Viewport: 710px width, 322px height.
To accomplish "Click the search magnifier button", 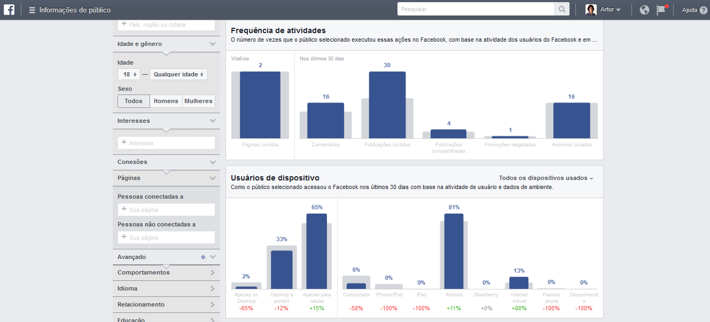I will tap(562, 9).
